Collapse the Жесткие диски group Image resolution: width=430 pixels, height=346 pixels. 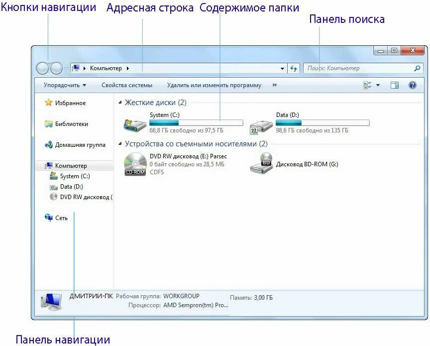[x=120, y=103]
